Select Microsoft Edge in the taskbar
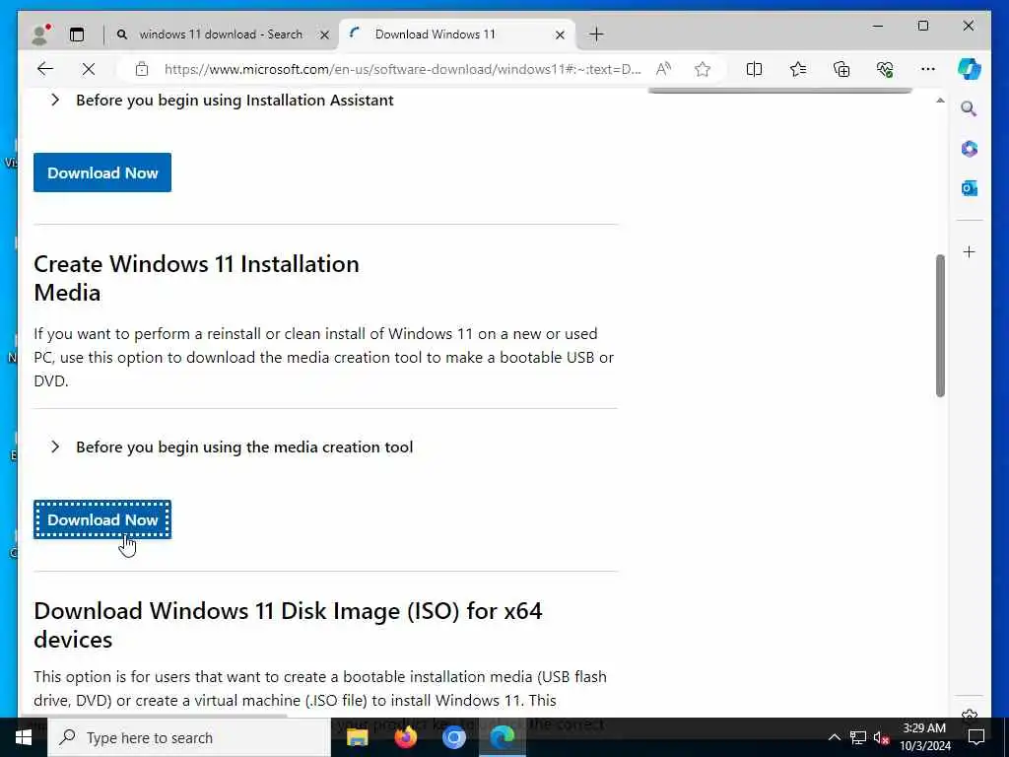 click(502, 737)
